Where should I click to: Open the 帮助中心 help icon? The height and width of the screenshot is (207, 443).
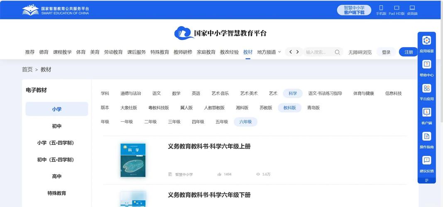tap(426, 65)
